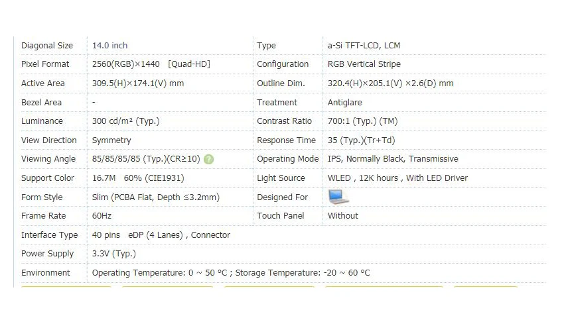Click the 'Interface Type' label
Screen dimensions: 566x318
pos(50,235)
